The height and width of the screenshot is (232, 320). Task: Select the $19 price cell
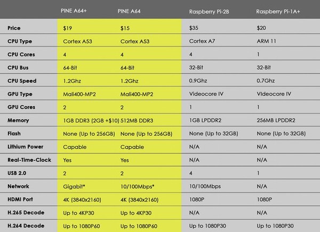(67, 27)
